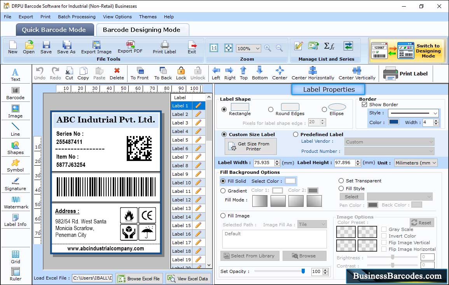Open Label Info
Viewport: 449px width, 285px height.
click(16, 220)
